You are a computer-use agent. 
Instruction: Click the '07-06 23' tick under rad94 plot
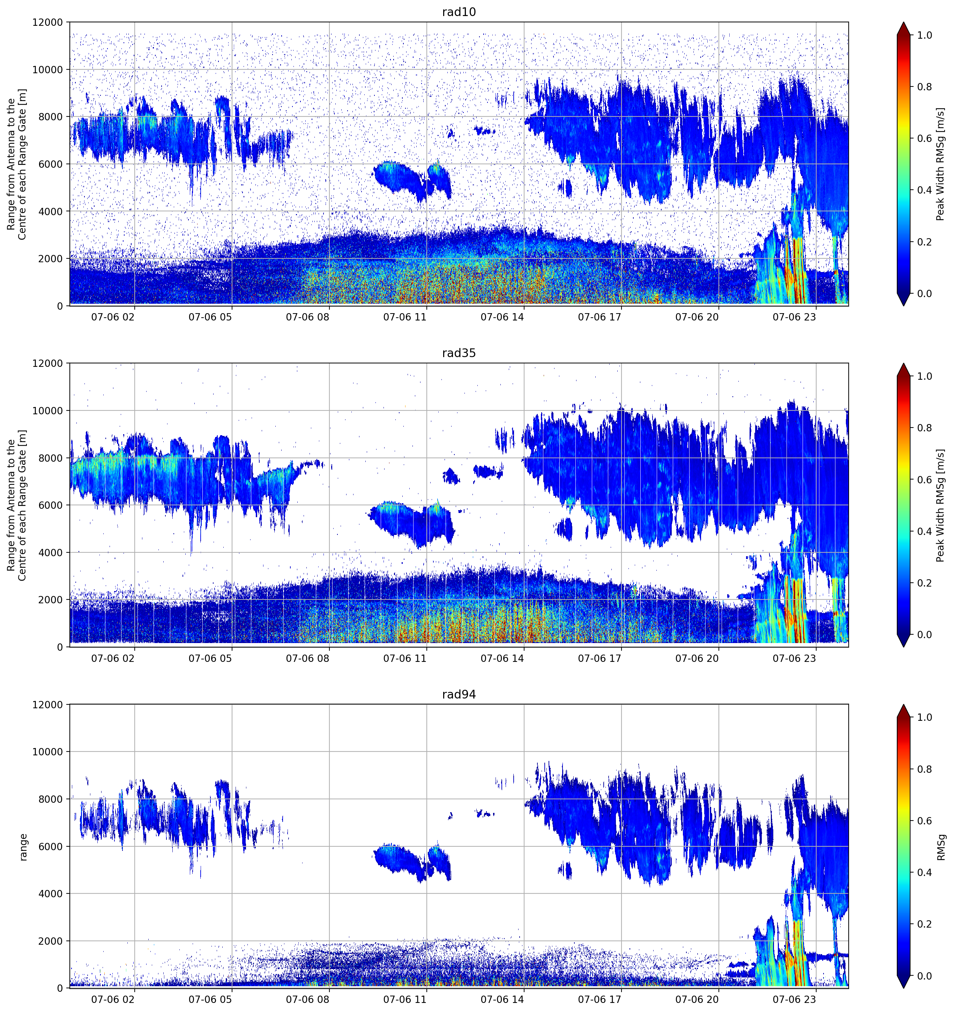pyautogui.click(x=794, y=999)
